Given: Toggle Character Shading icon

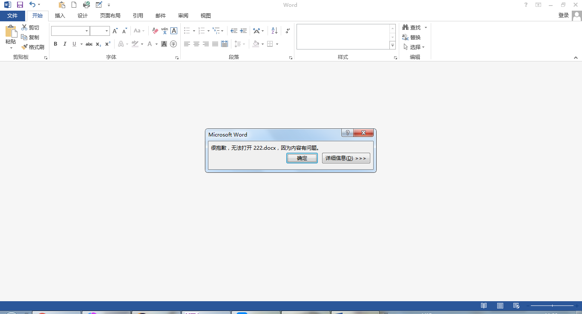Looking at the screenshot, I should [164, 44].
